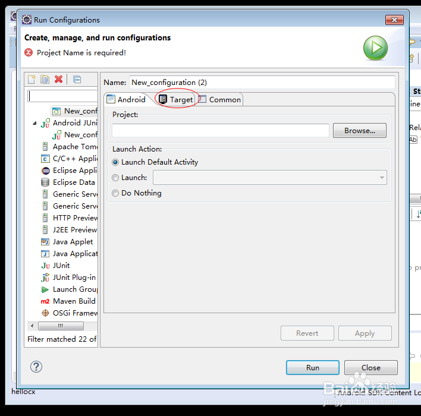Image resolution: width=421 pixels, height=416 pixels.
Task: Click the Revert button
Action: pyautogui.click(x=307, y=333)
